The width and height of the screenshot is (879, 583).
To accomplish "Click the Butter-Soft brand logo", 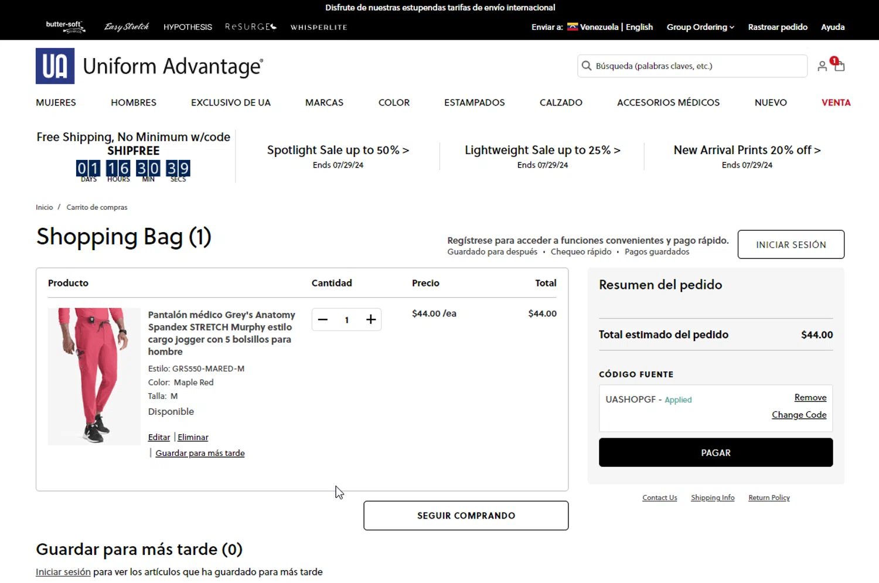I will click(66, 26).
